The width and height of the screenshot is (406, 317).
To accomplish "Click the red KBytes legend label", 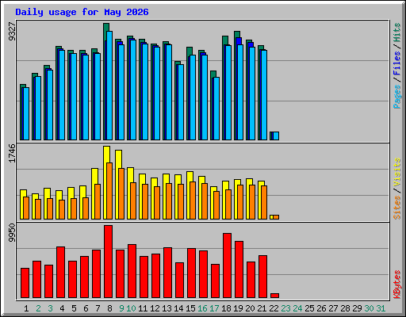I will pyautogui.click(x=396, y=285).
